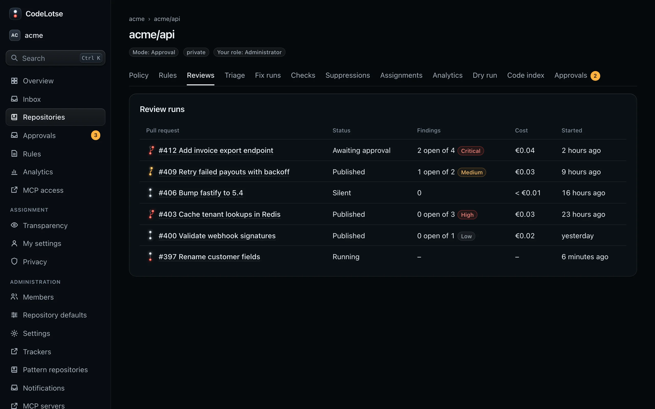Viewport: 655px width, 409px height.
Task: Click the Awaiting approval status text
Action: tap(361, 150)
